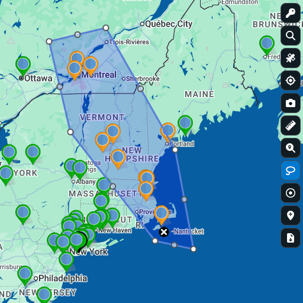Click the polygon handle near Sherbrooke

tap(140, 89)
